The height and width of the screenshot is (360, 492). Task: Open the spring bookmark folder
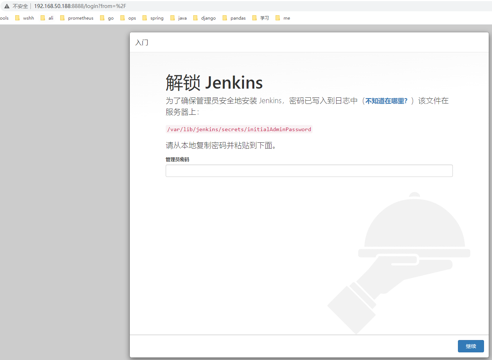click(153, 18)
